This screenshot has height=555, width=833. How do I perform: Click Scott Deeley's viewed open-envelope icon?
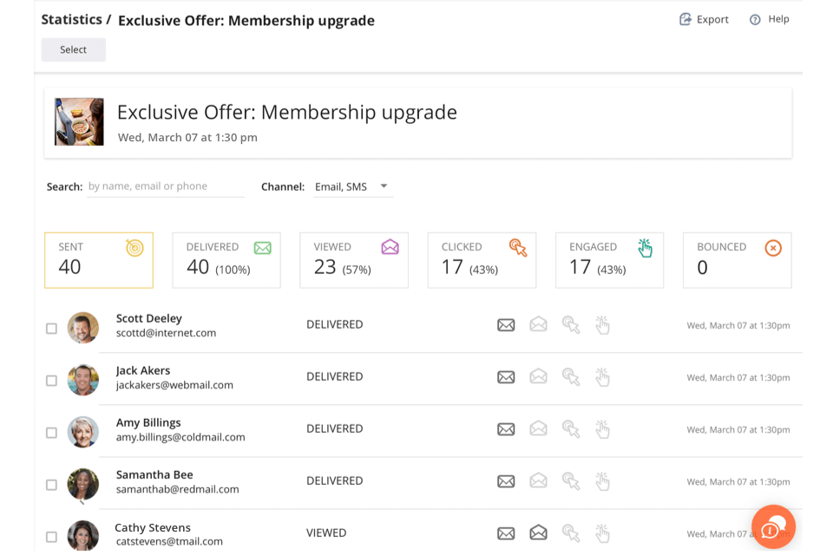pos(538,324)
